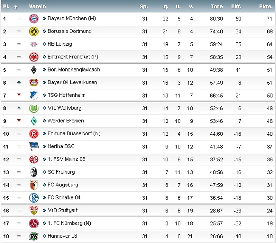Open the VfB Stuttgart team link
The image size is (276, 243).
(62, 210)
